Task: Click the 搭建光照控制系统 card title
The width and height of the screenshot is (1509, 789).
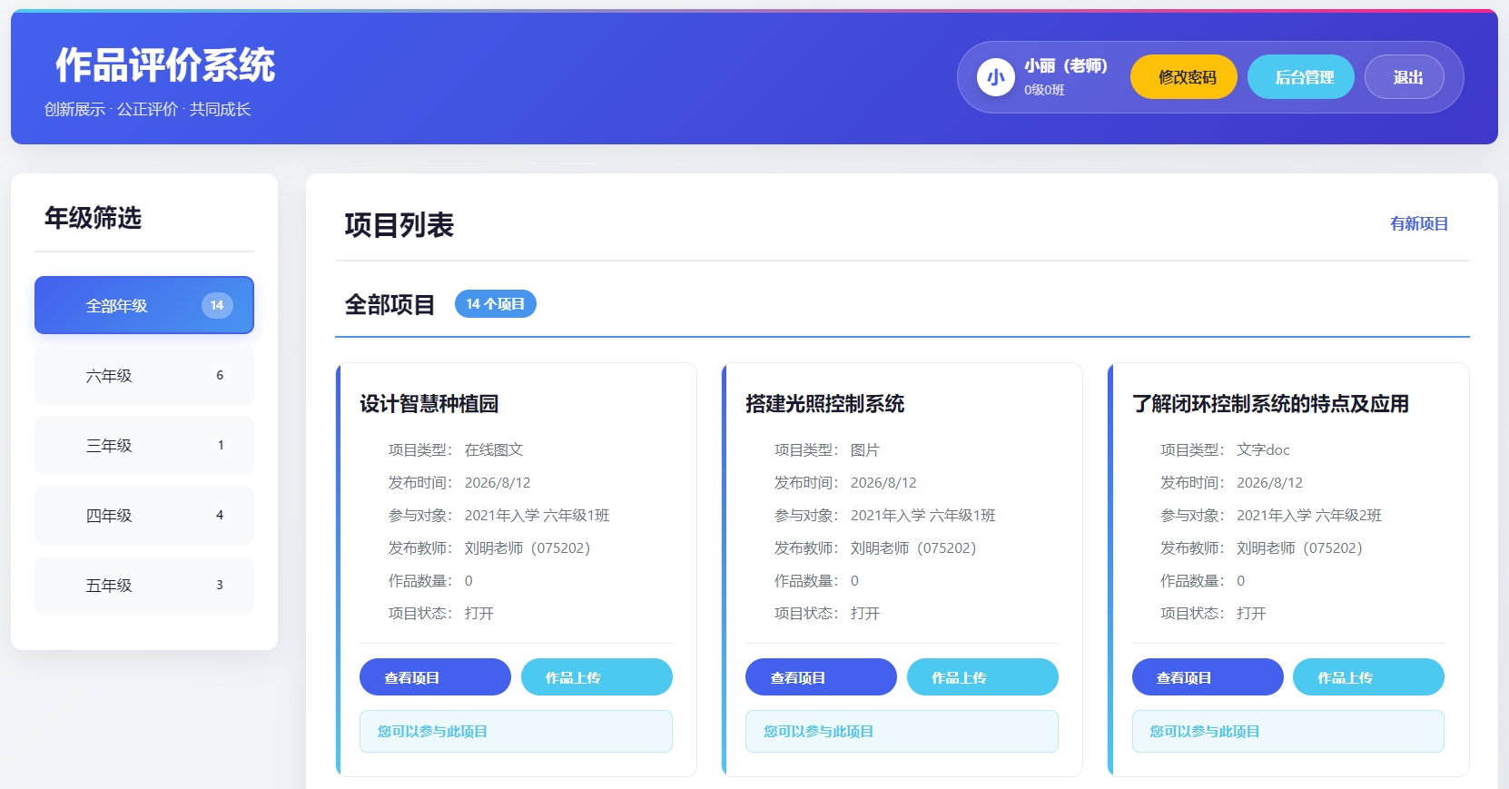Action: click(825, 404)
